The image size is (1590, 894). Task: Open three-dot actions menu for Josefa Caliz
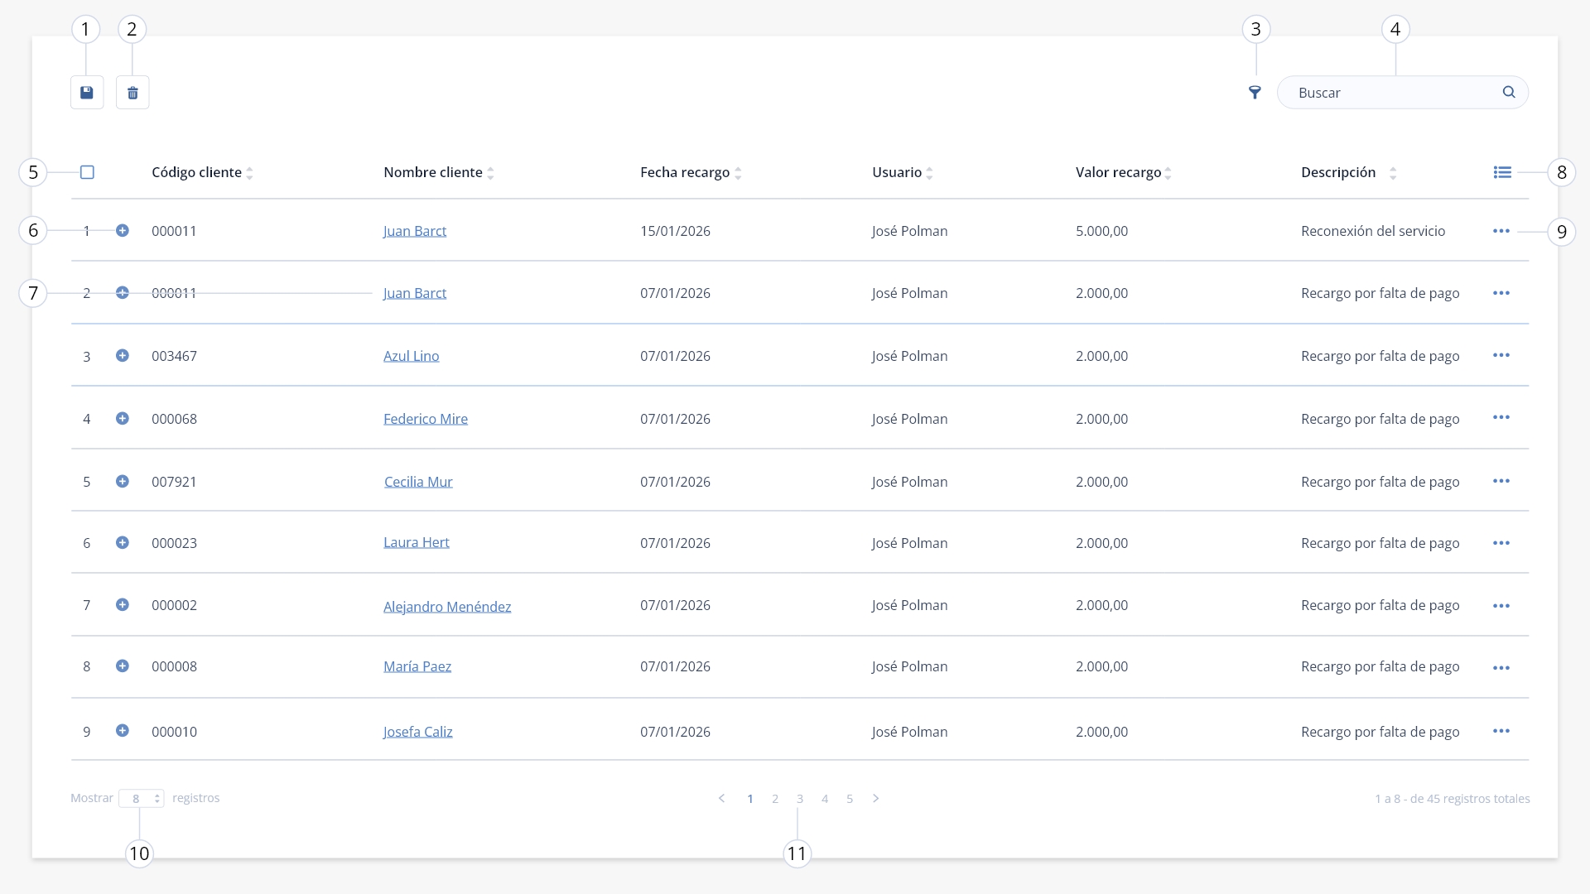click(1501, 731)
